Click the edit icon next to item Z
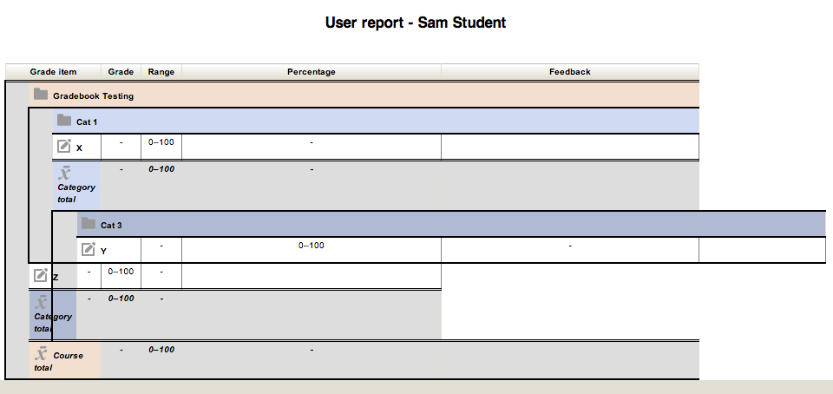833x394 pixels. coord(41,275)
